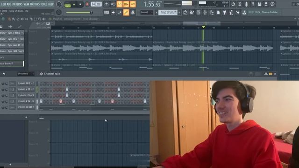Select the playlist mute tool icon

click(x=22, y=19)
